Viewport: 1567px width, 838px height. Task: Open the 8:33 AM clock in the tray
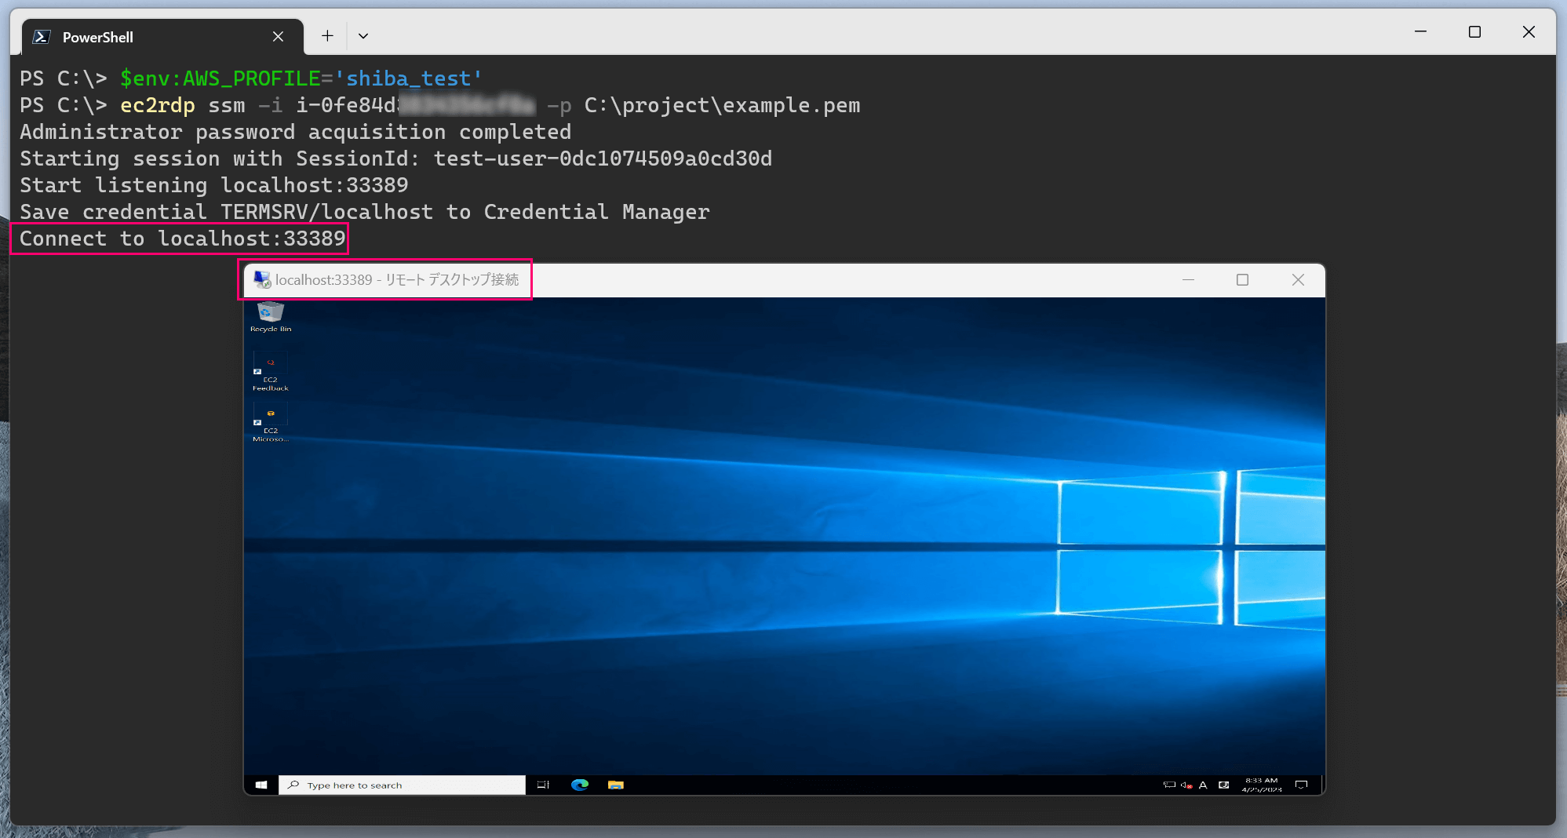[1261, 785]
